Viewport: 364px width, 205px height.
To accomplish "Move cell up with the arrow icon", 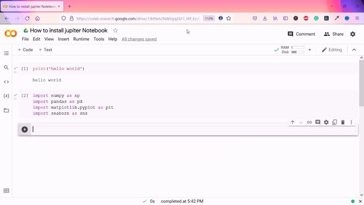I will 292,122.
